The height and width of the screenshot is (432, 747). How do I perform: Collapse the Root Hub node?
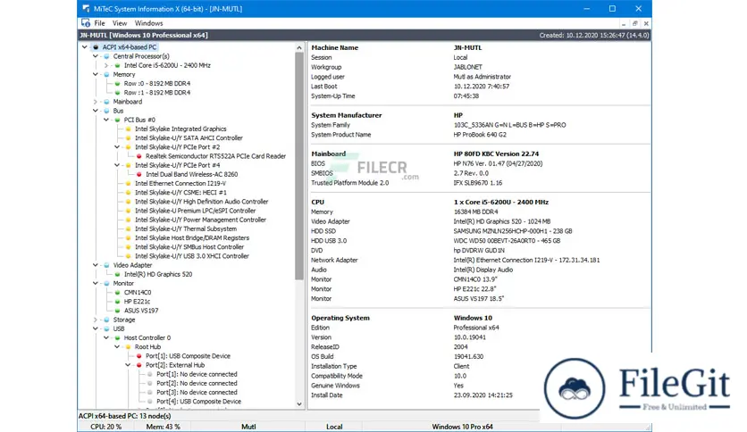pyautogui.click(x=117, y=347)
